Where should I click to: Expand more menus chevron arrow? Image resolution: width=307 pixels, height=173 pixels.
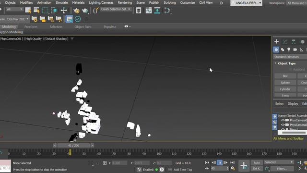(x=221, y=3)
